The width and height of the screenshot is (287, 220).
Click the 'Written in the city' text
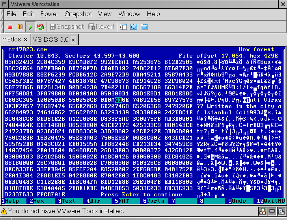(x=241, y=106)
